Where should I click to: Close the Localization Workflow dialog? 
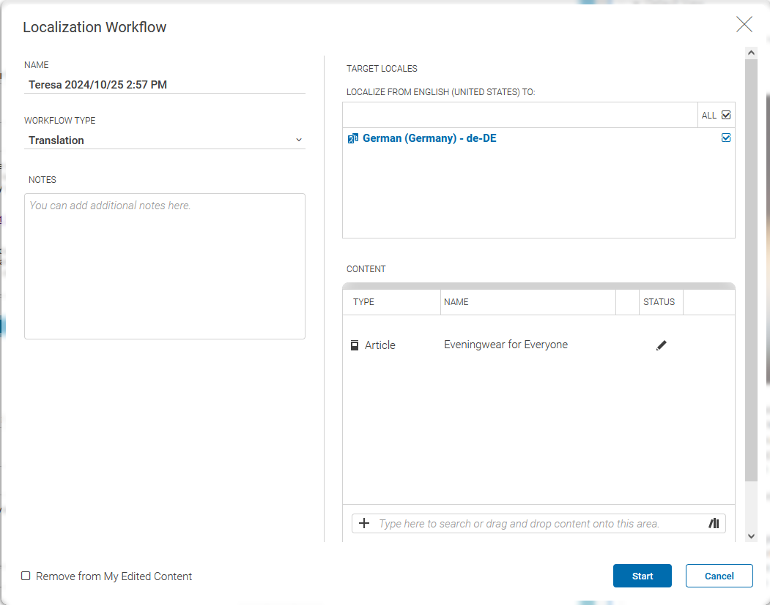pos(744,25)
